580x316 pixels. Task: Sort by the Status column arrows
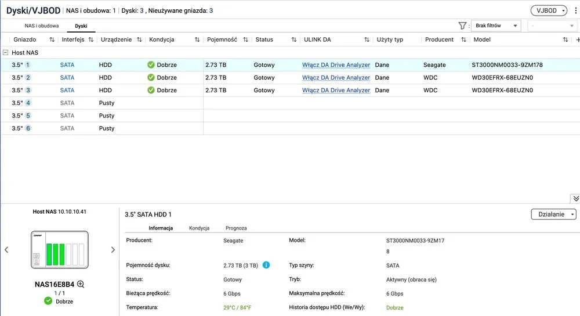[293, 39]
